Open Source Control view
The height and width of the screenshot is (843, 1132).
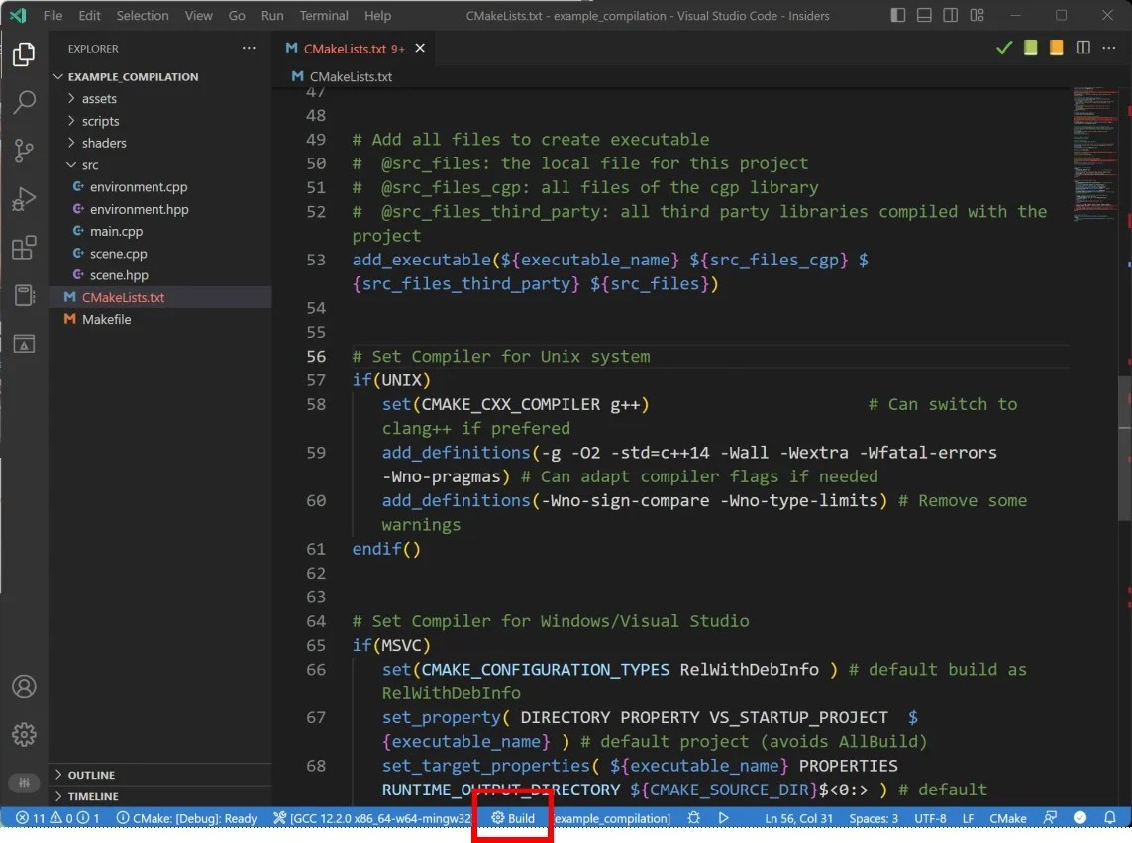coord(24,151)
